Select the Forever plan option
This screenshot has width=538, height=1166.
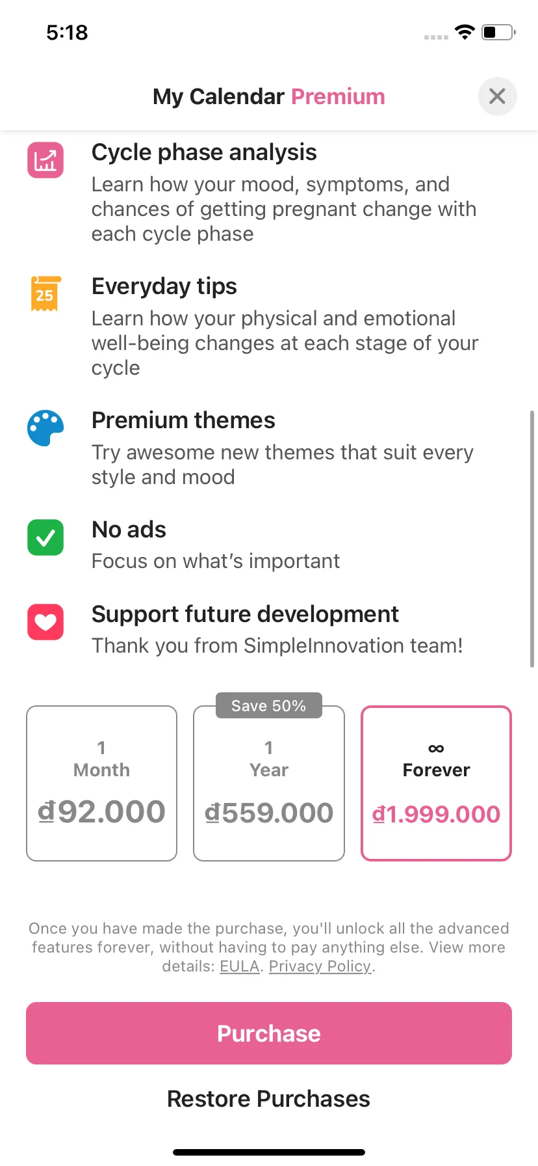click(436, 783)
